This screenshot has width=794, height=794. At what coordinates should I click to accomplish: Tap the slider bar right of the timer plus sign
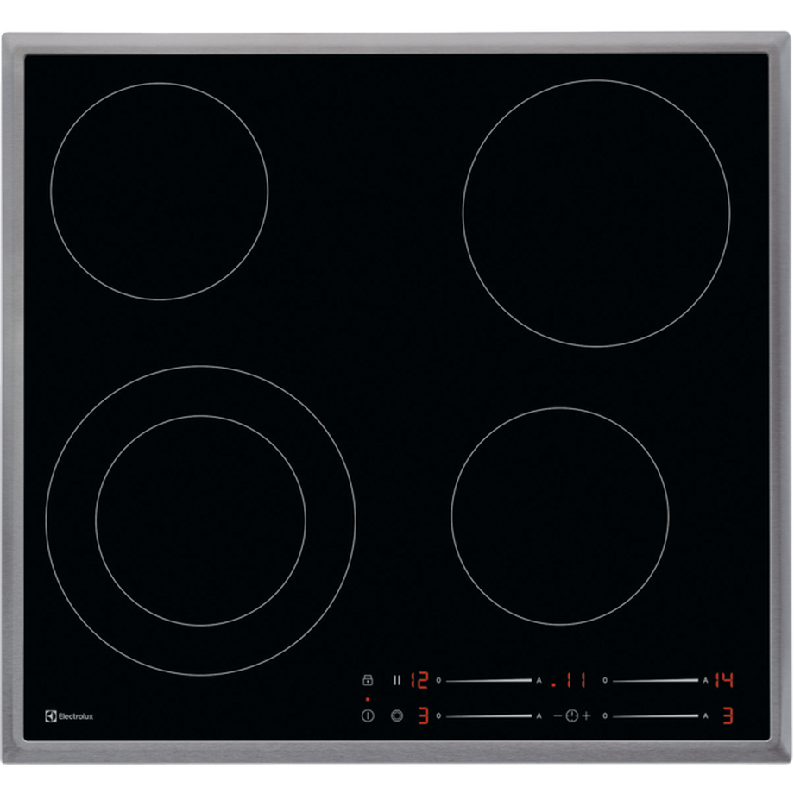point(655,715)
